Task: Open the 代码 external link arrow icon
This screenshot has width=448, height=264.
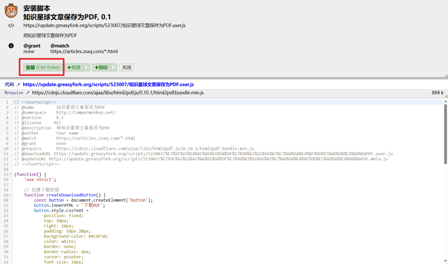Action: coord(18,85)
